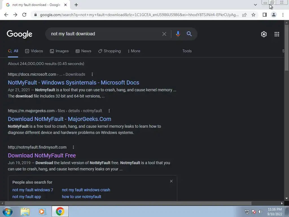Close the 'not my fault download' tab
This screenshot has width=289, height=217.
(x=65, y=5)
